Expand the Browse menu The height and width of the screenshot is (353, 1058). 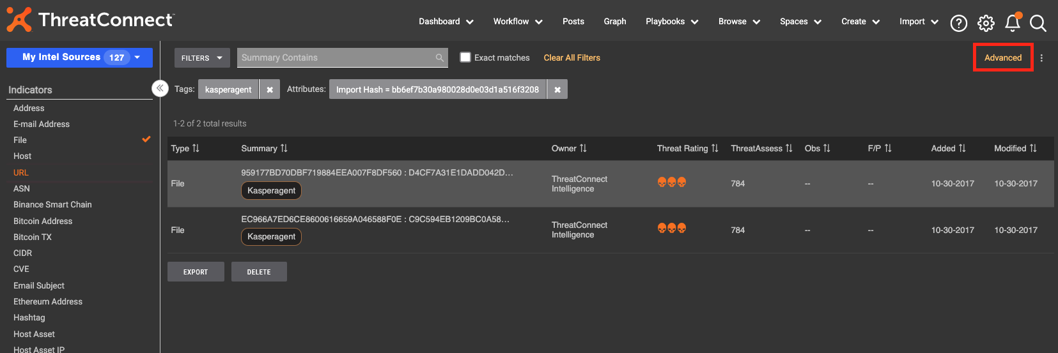(x=739, y=21)
